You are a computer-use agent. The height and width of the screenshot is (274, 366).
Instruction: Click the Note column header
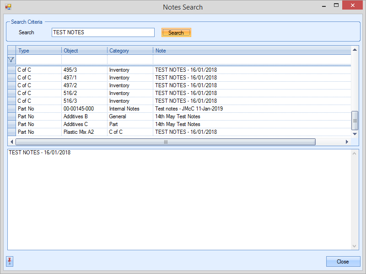coord(252,51)
